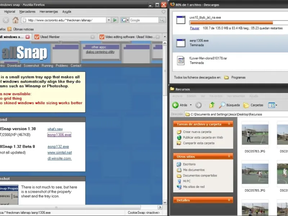Click the dl.winsite.com link

[x=59, y=158]
